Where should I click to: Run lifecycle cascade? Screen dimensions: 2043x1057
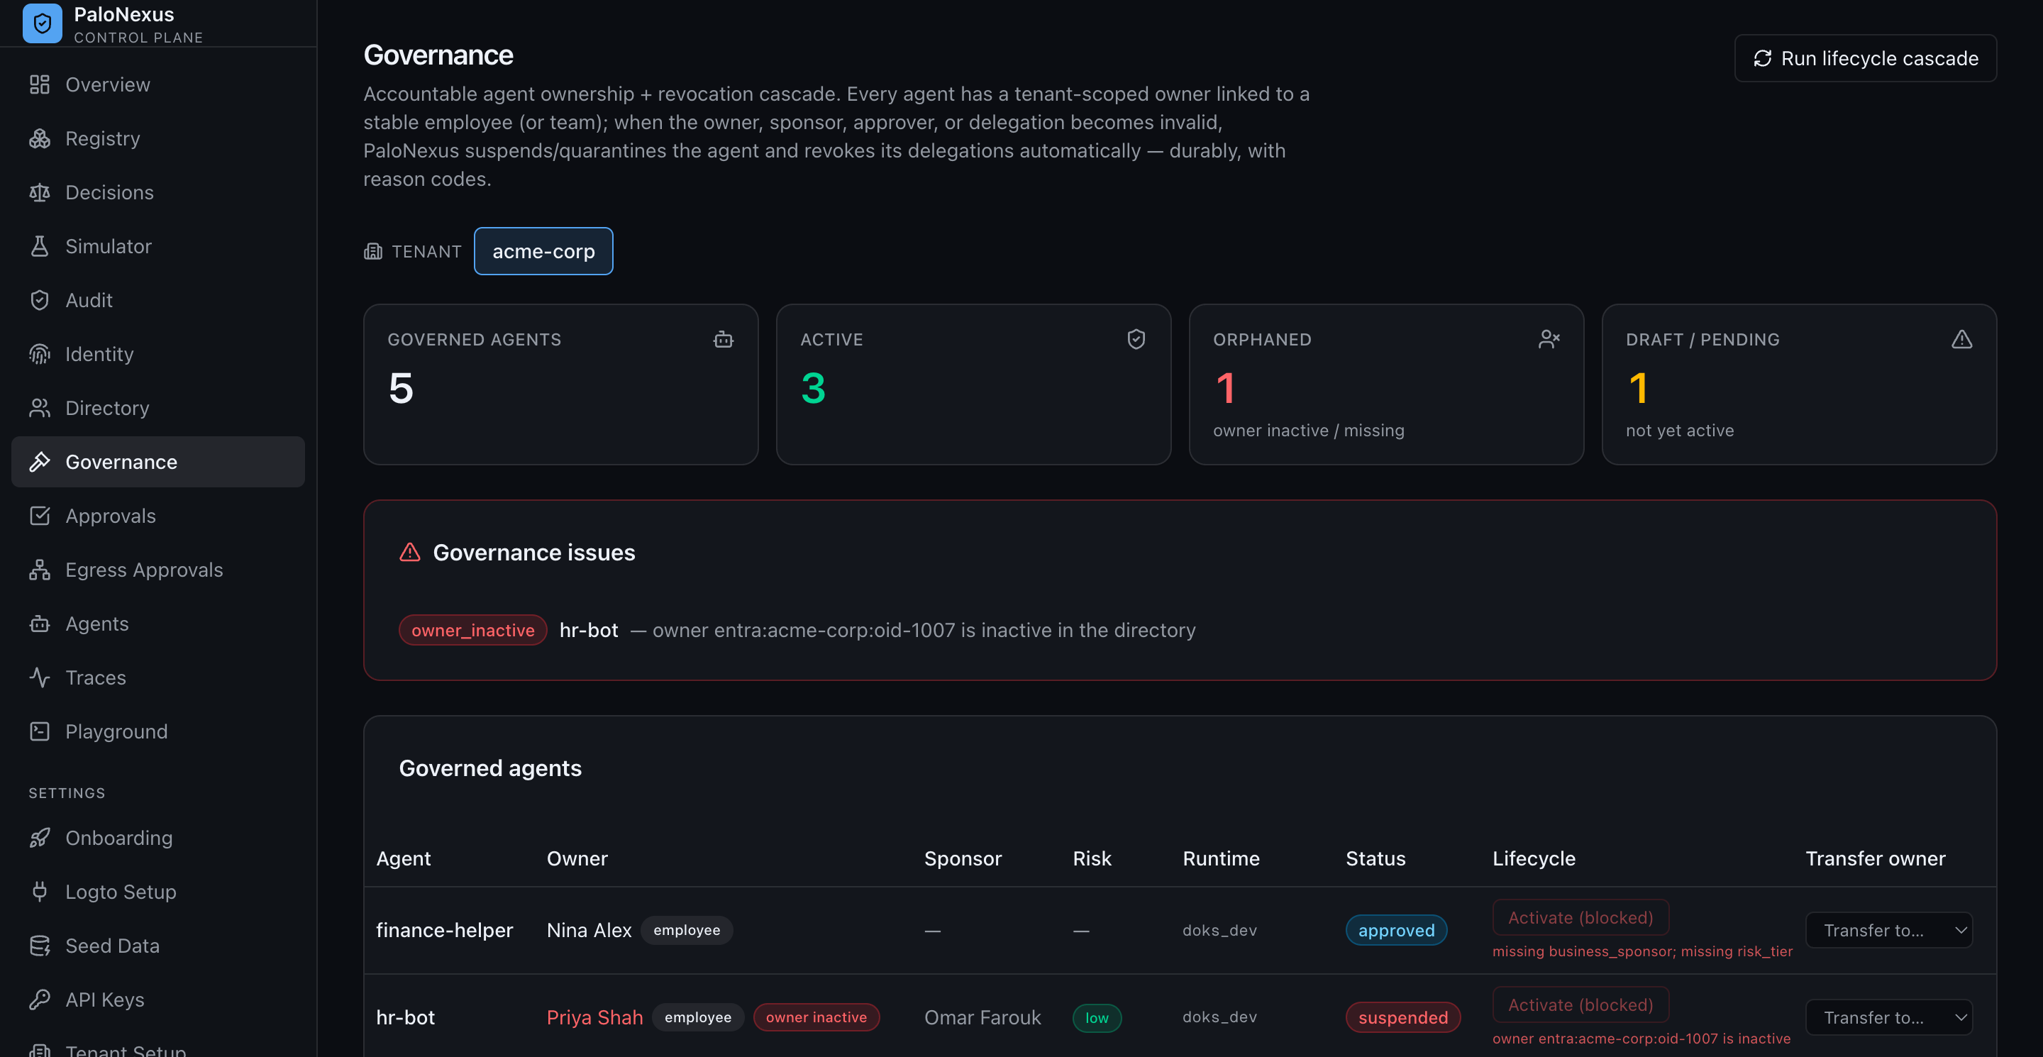coord(1866,58)
